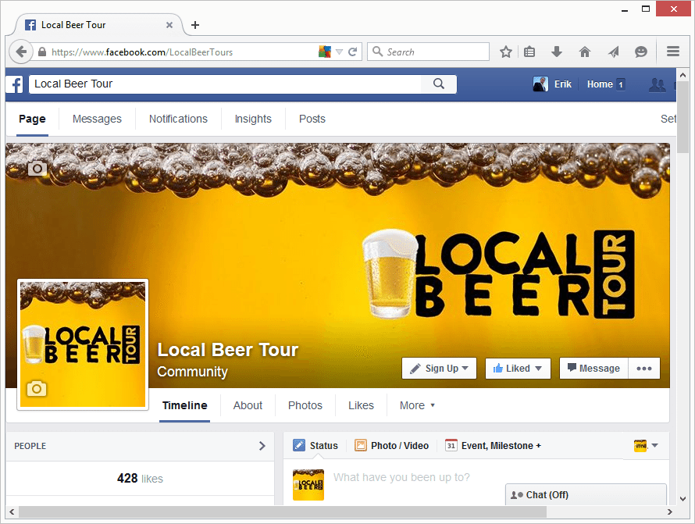Click the Facebook logo icon in header
This screenshot has height=524, width=695.
(15, 84)
